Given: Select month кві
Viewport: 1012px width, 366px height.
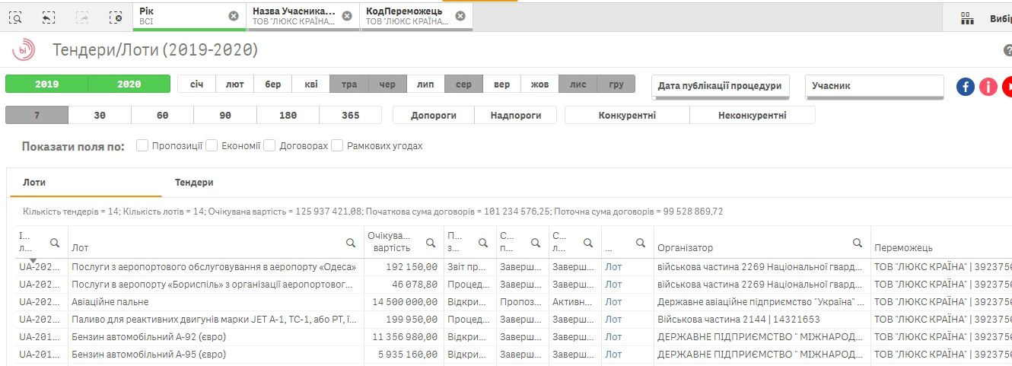Looking at the screenshot, I should [311, 84].
